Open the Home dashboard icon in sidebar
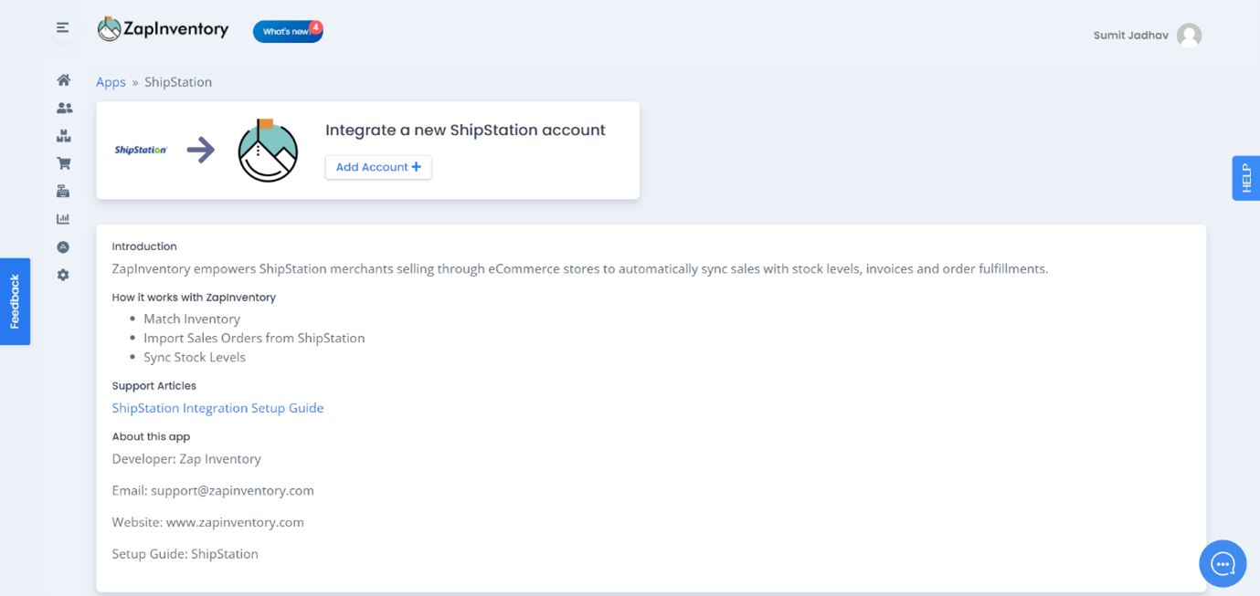1260x596 pixels. (x=63, y=80)
